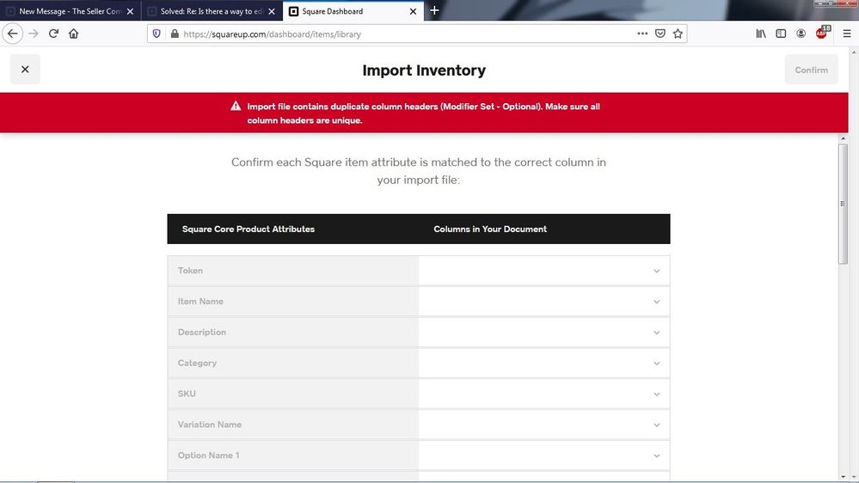Go to the browser home page
This screenshot has width=859, height=483.
click(x=74, y=34)
